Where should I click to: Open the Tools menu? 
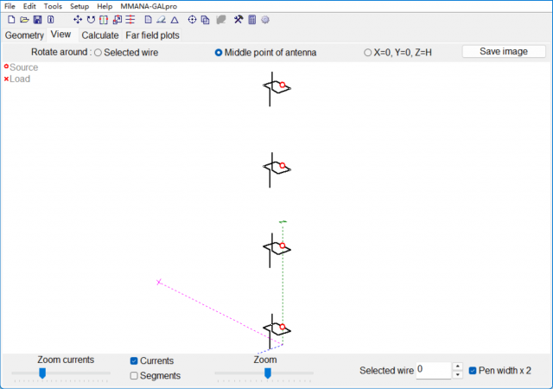point(53,6)
